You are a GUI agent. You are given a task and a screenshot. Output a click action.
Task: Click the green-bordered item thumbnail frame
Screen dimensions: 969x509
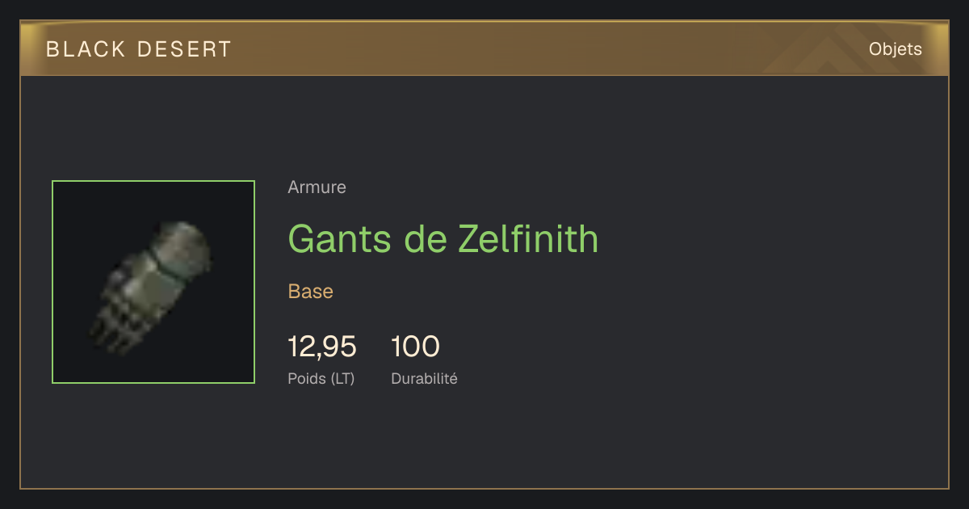[x=153, y=282]
